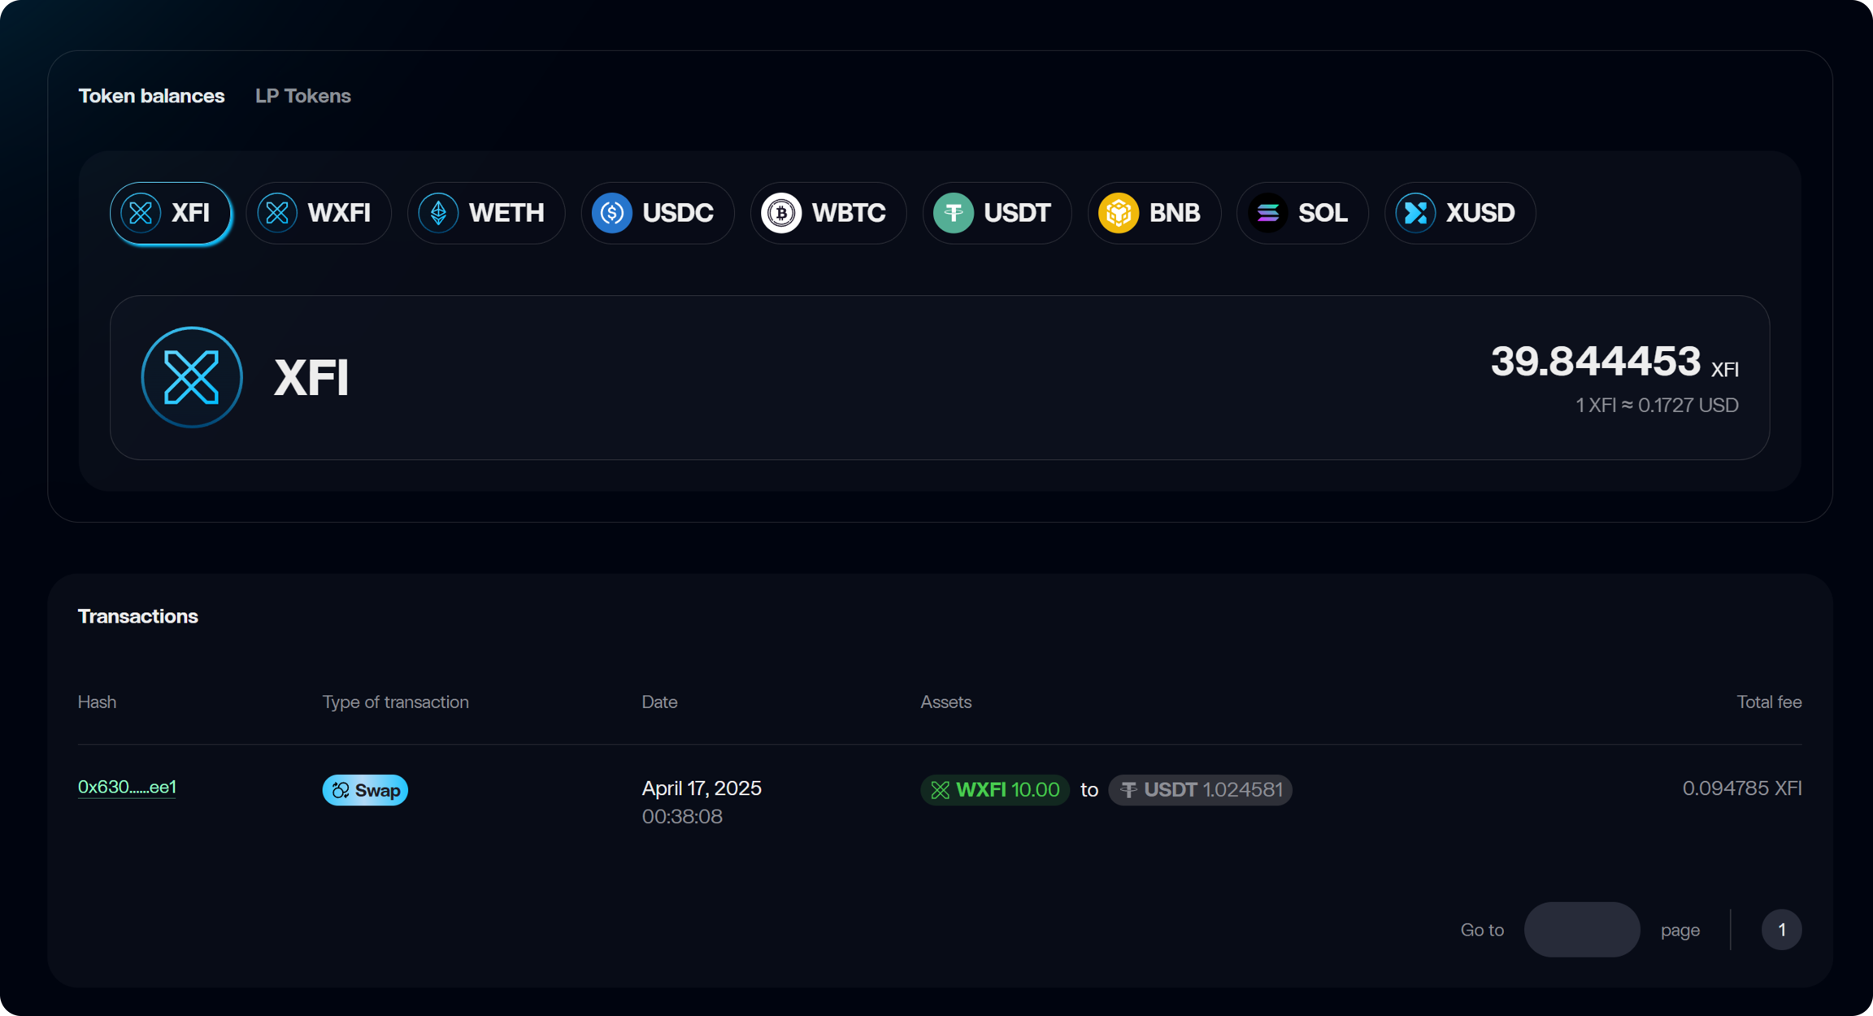Open transaction hash 0x630......ee1 link
This screenshot has height=1016, width=1873.
click(127, 787)
